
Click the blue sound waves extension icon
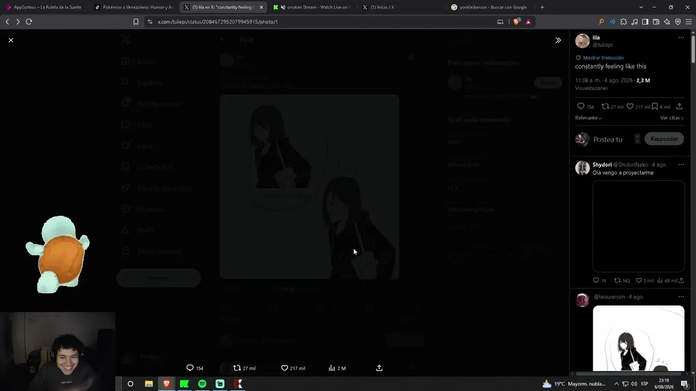click(x=612, y=22)
